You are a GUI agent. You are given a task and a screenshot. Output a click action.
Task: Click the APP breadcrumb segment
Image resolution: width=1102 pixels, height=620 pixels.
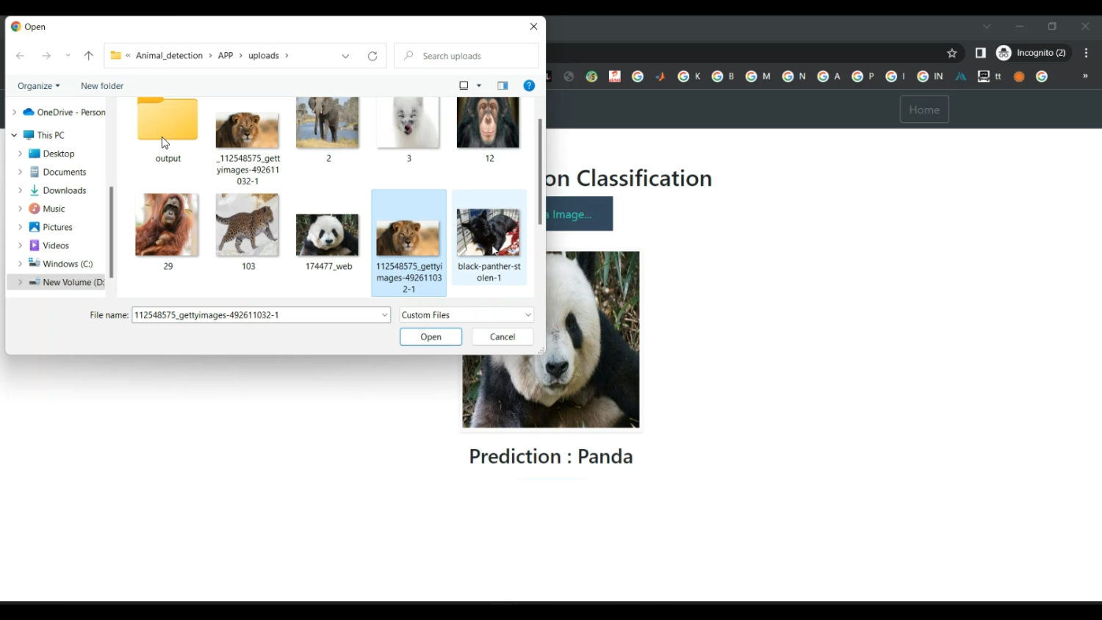tap(226, 56)
